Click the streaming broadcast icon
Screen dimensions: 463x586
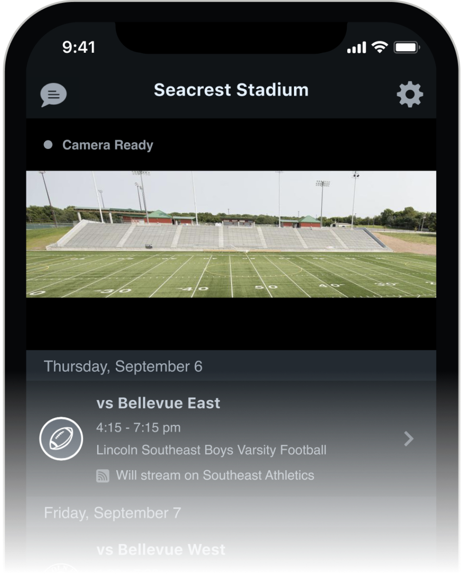(x=103, y=475)
